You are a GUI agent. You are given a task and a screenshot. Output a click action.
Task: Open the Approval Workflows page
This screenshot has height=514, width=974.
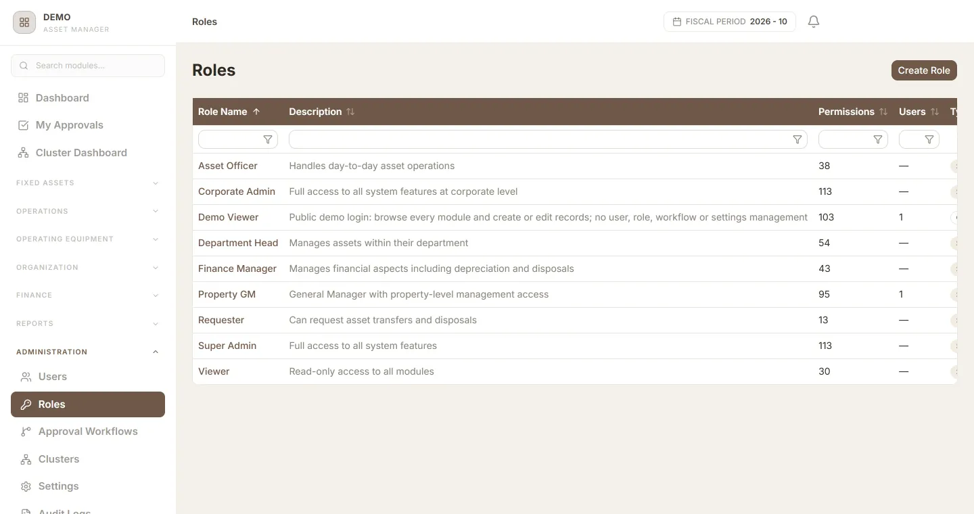(x=88, y=431)
